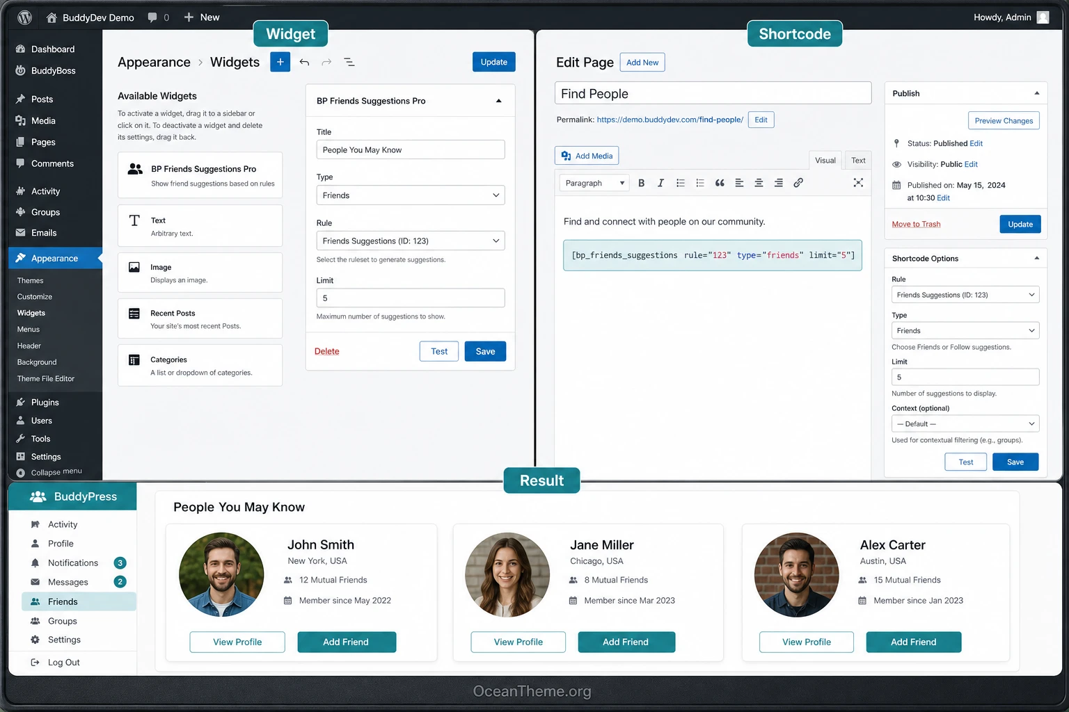The image size is (1069, 712).
Task: Center align text in editor toolbar
Action: pos(759,183)
